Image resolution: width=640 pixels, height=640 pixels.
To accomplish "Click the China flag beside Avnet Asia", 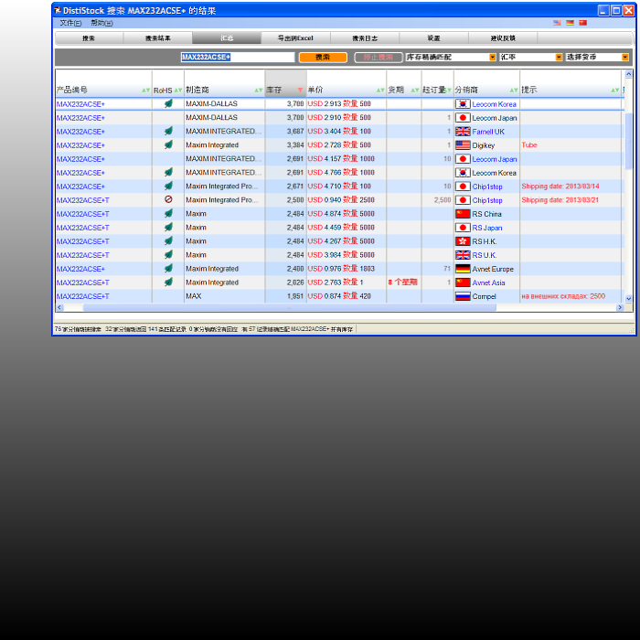I will coord(463,283).
